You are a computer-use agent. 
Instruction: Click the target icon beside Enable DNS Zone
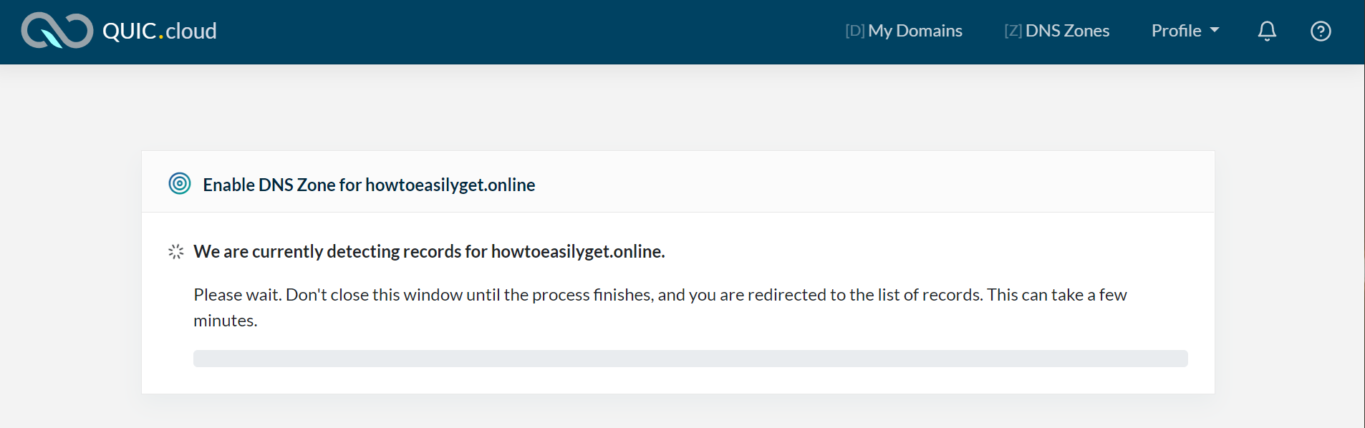(180, 184)
